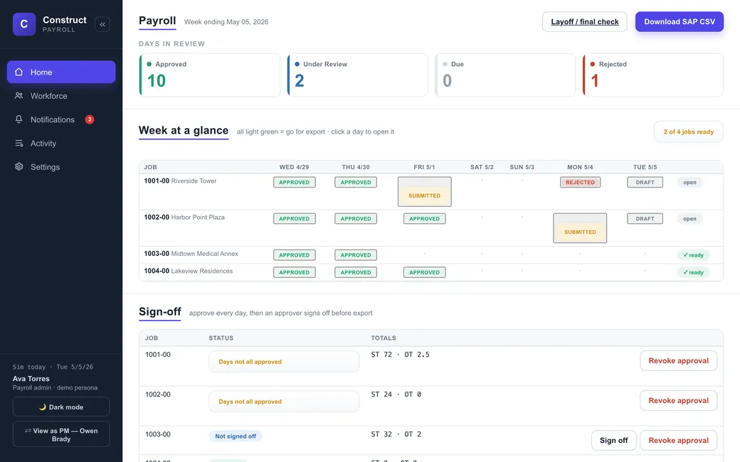The image size is (740, 462).
Task: Select job 1003-00 Midtown Medical Annex name
Action: pos(191,254)
